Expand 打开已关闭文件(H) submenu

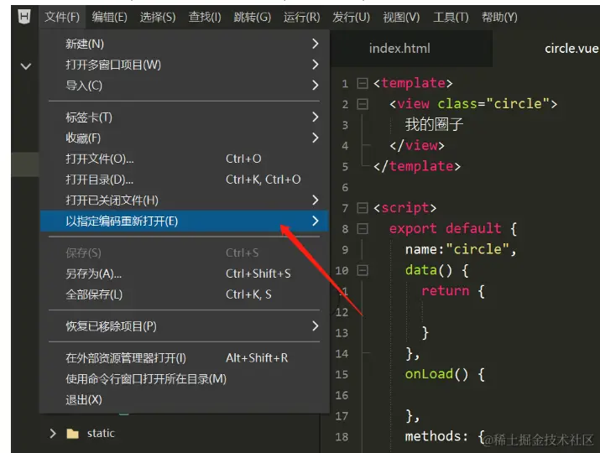[185, 200]
